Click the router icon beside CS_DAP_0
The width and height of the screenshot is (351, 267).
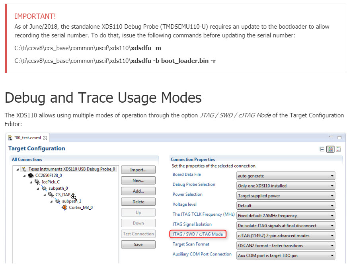(x=51, y=195)
